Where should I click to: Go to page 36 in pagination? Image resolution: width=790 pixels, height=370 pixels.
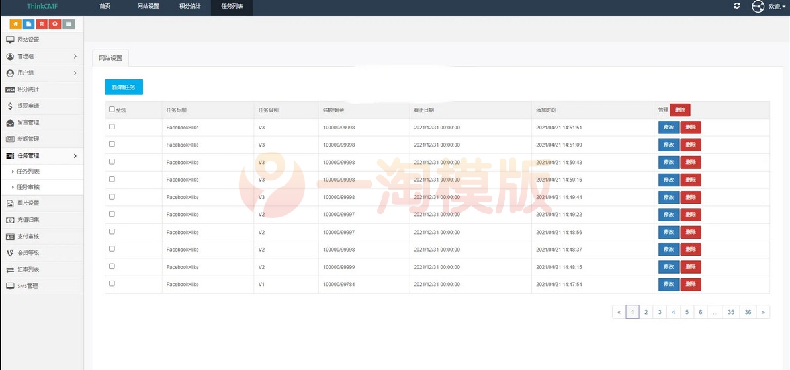pyautogui.click(x=748, y=312)
